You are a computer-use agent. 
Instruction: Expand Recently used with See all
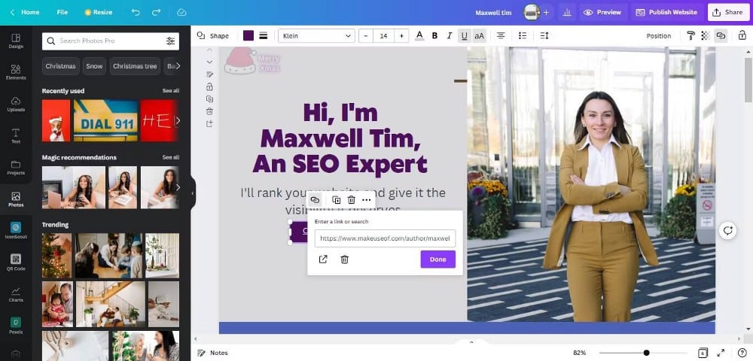[x=171, y=91]
